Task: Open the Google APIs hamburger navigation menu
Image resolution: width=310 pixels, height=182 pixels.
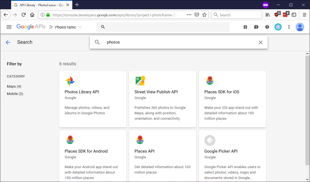Action: pos(9,27)
